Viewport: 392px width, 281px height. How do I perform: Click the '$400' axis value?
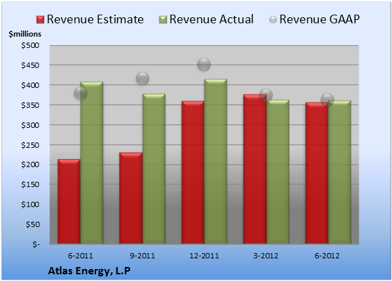[x=30, y=85]
